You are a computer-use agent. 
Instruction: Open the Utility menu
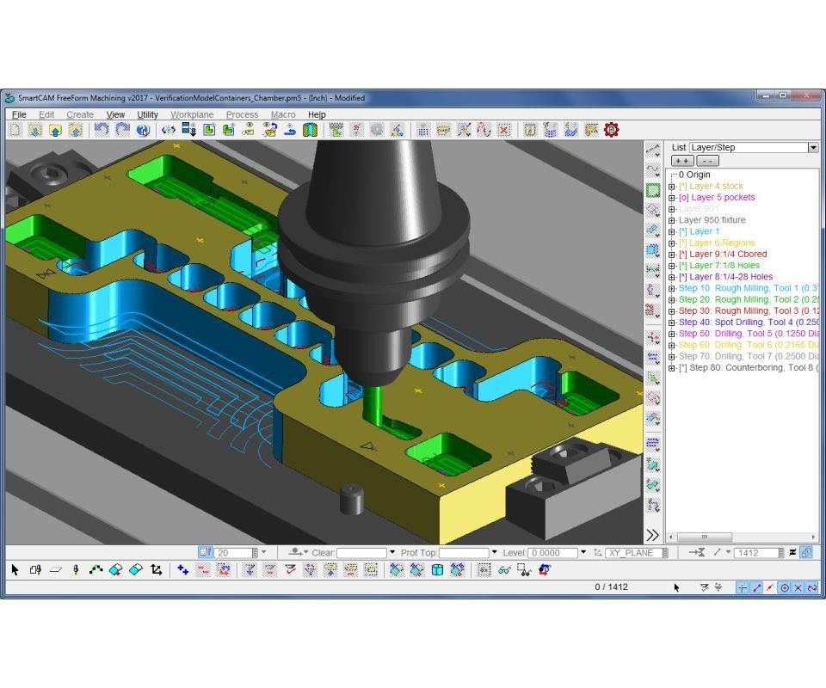[147, 114]
